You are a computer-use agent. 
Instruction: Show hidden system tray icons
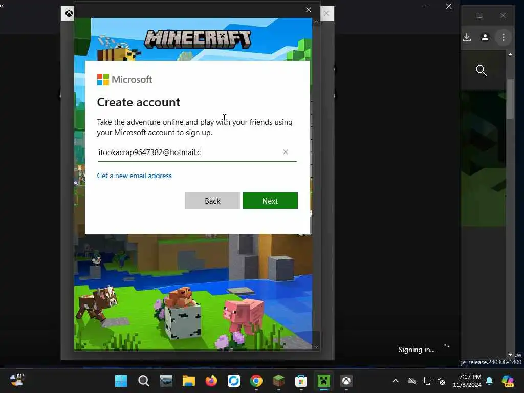pos(396,381)
